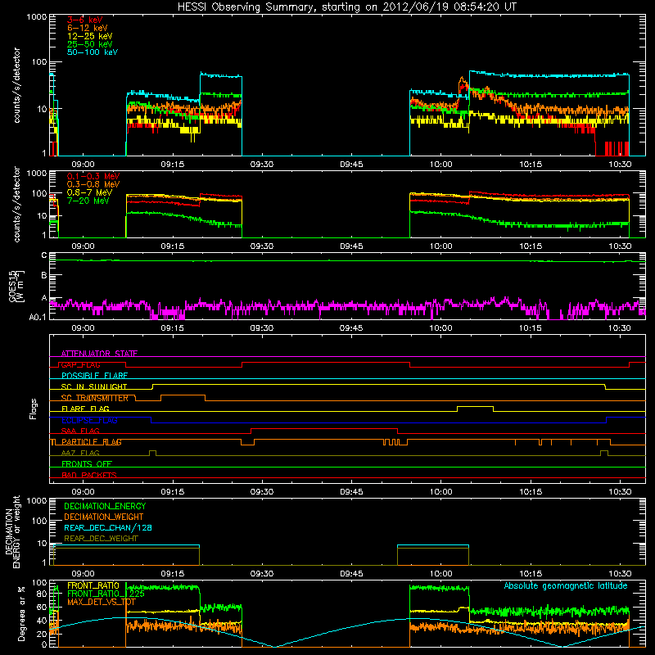Click the MAX_DET_VS_TOT legend label

(102, 602)
